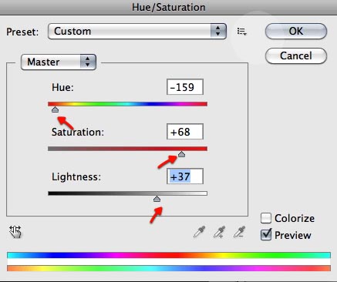
Task: Click the red Saturation slider track
Action: click(x=127, y=149)
